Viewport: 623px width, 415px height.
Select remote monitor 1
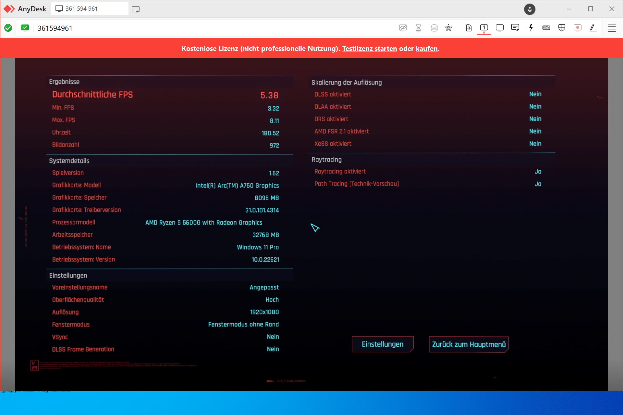tap(484, 28)
